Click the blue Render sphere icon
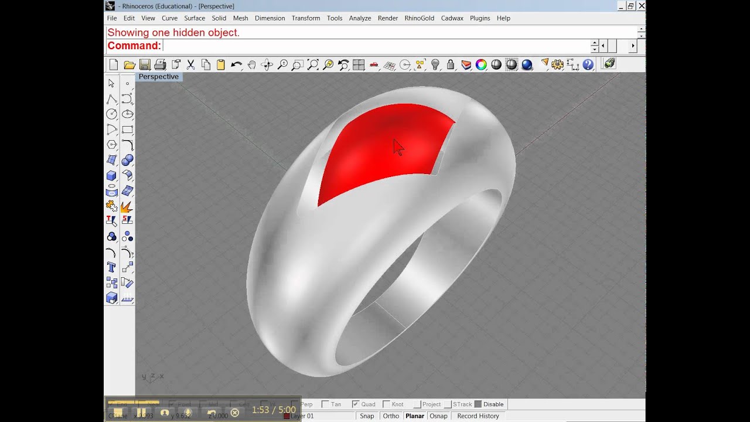750x422 pixels. click(x=527, y=64)
